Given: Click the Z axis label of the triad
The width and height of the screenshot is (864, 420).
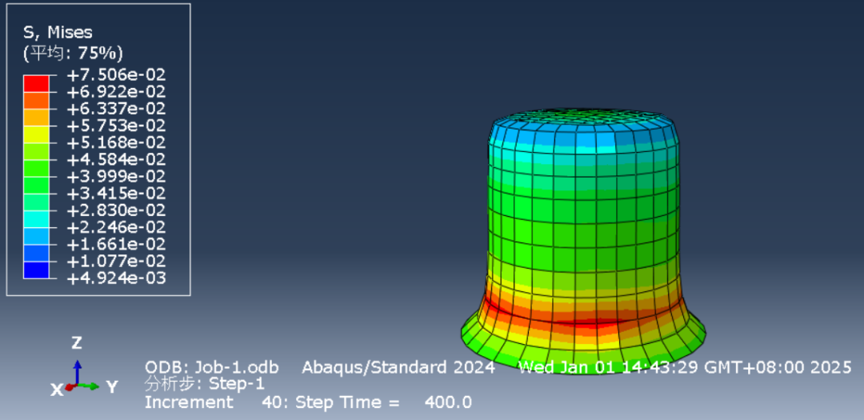Looking at the screenshot, I should click(77, 343).
